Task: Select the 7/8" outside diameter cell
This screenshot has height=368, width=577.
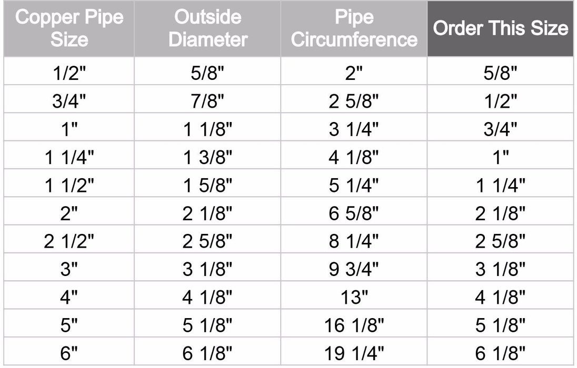Action: pos(207,100)
